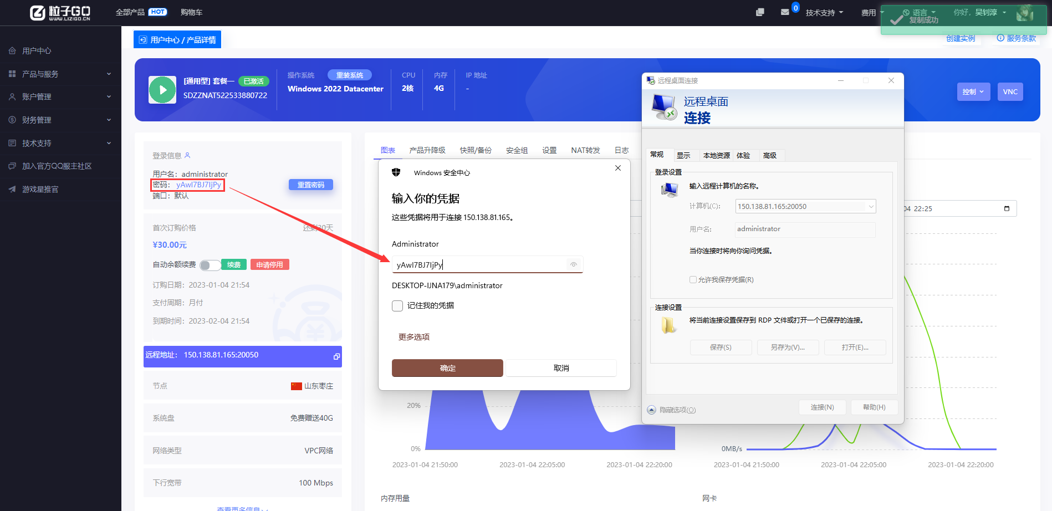Open the 日志 tab
Image resolution: width=1052 pixels, height=511 pixels.
point(621,150)
